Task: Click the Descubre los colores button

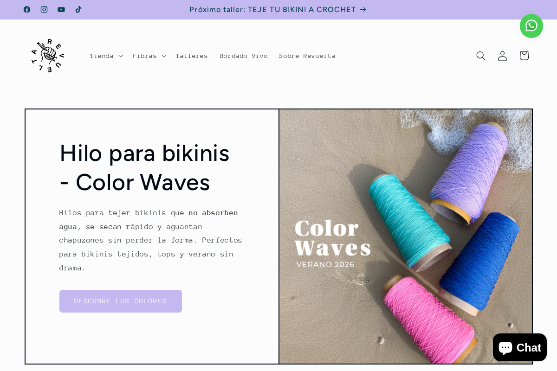Action: [x=121, y=301]
